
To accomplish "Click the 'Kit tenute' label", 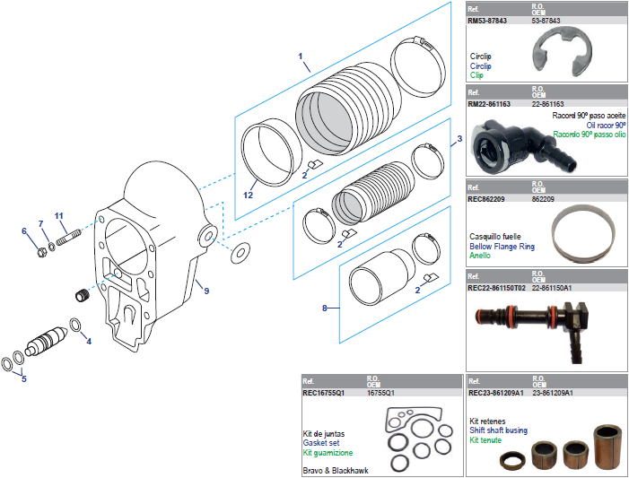I will tap(485, 440).
